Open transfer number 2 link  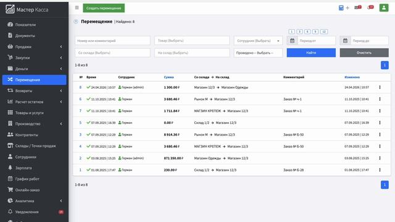[x=80, y=158]
